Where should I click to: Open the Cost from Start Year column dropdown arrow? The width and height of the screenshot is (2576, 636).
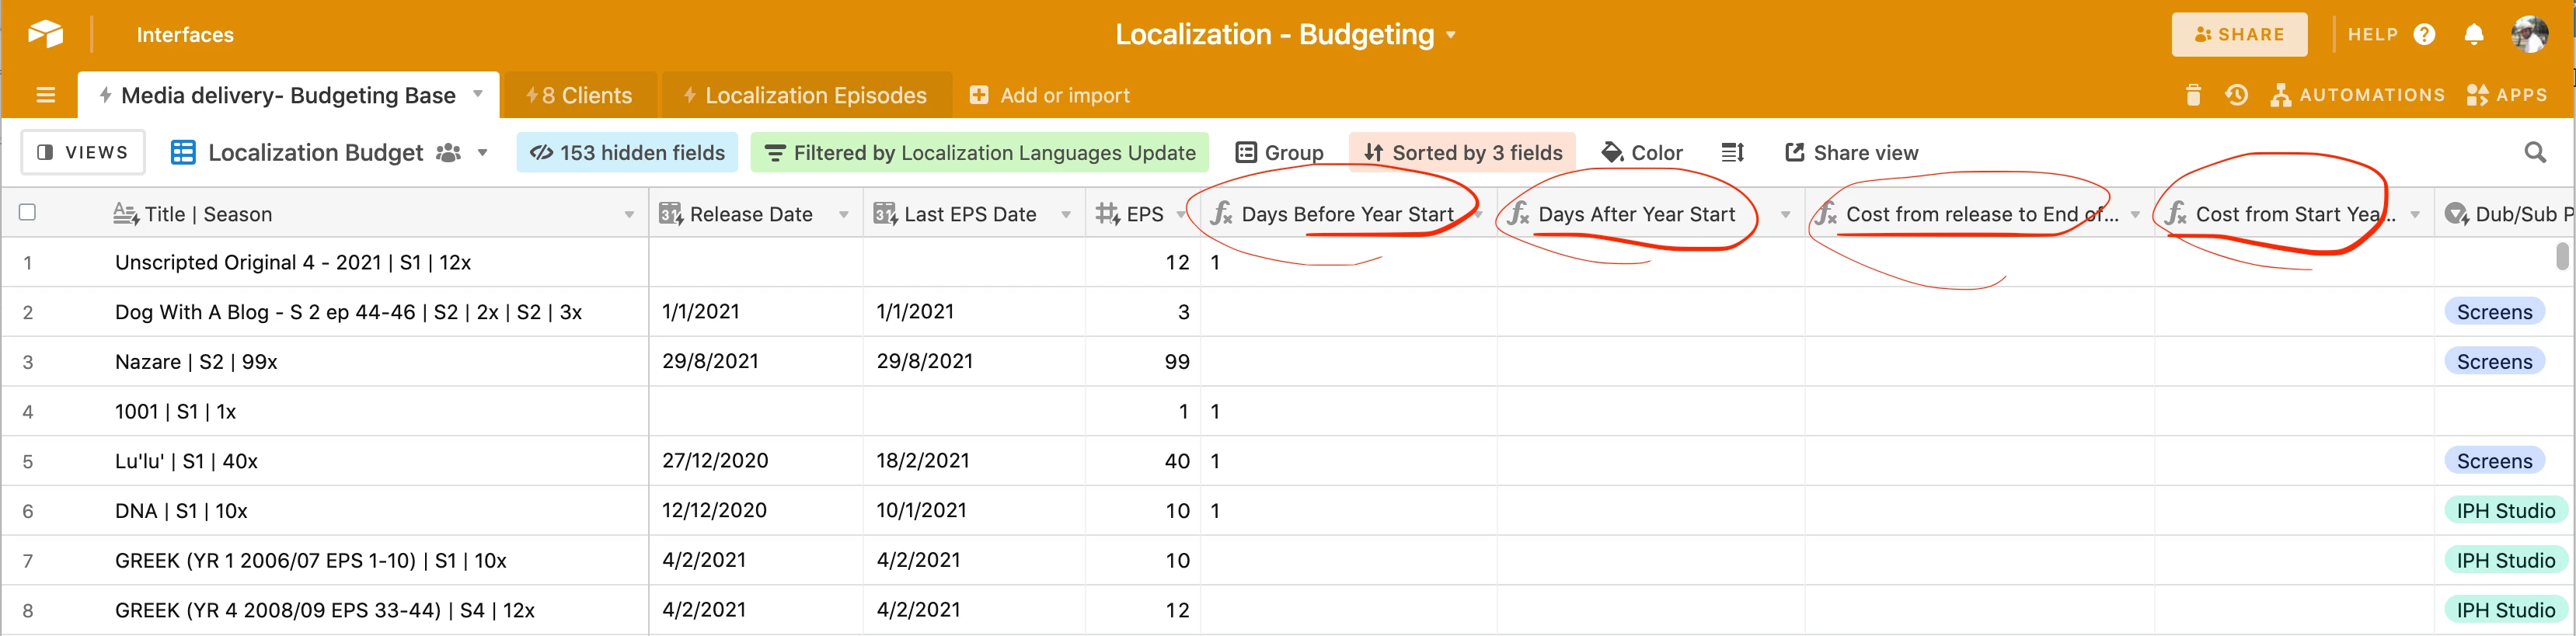point(2415,214)
